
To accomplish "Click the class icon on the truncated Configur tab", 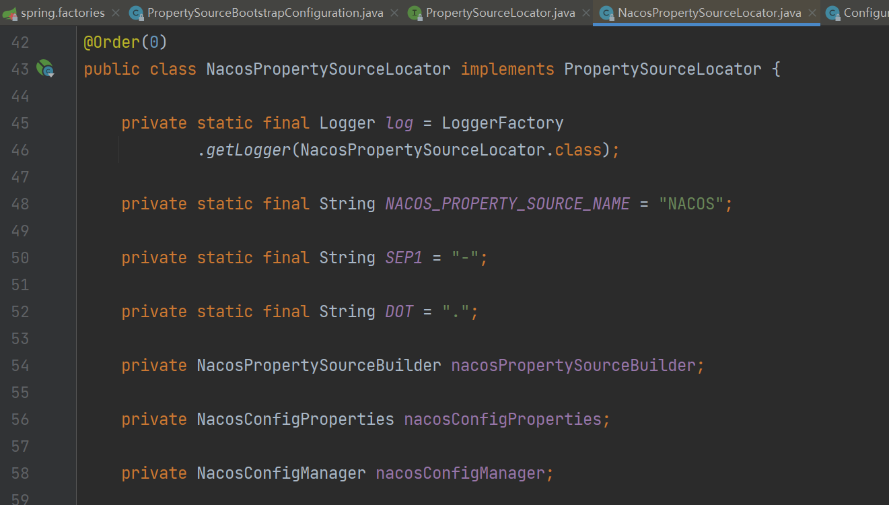I will 832,13.
